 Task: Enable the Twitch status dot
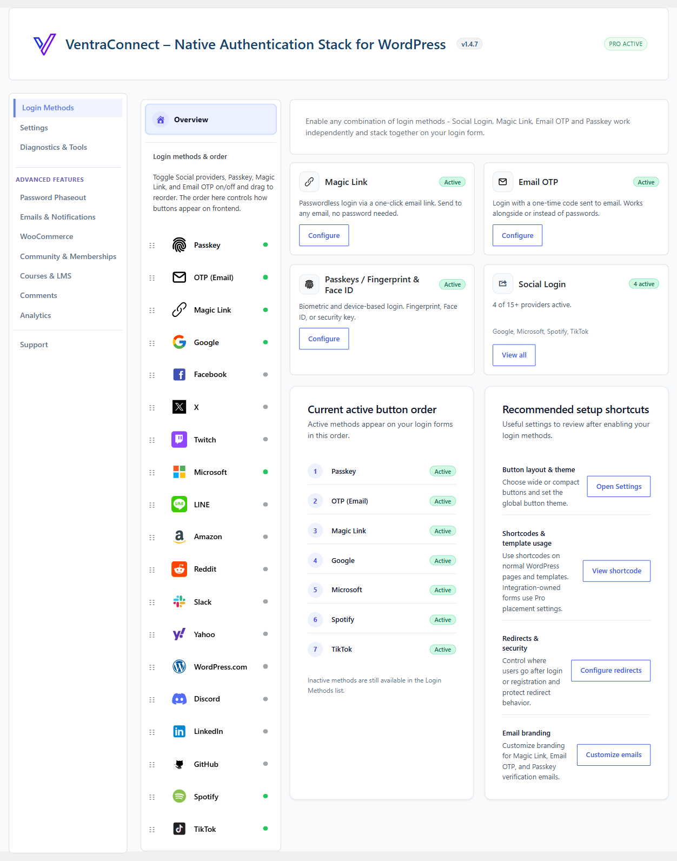[266, 439]
